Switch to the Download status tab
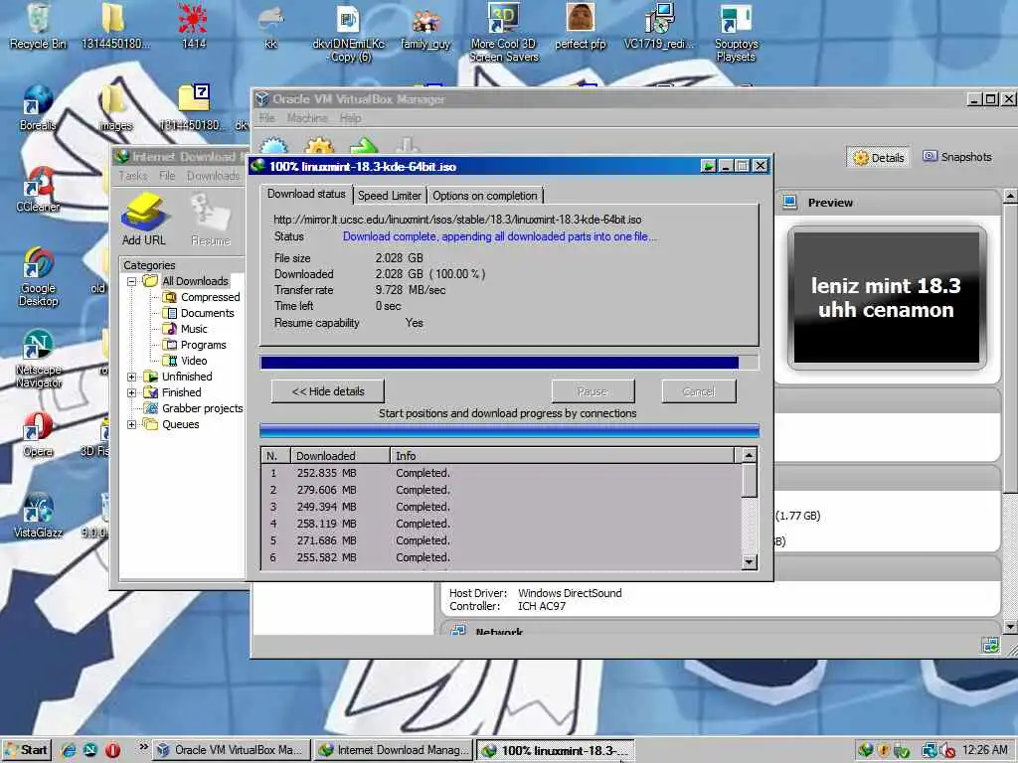Viewport: 1018px width, 763px height. (306, 194)
